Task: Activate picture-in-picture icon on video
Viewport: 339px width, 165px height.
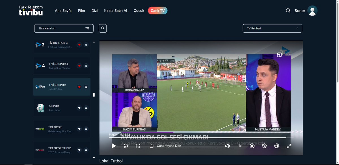Action: click(x=279, y=55)
